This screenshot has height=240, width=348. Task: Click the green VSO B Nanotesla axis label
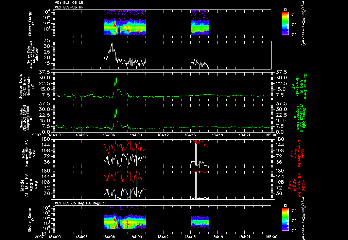pos(301,86)
